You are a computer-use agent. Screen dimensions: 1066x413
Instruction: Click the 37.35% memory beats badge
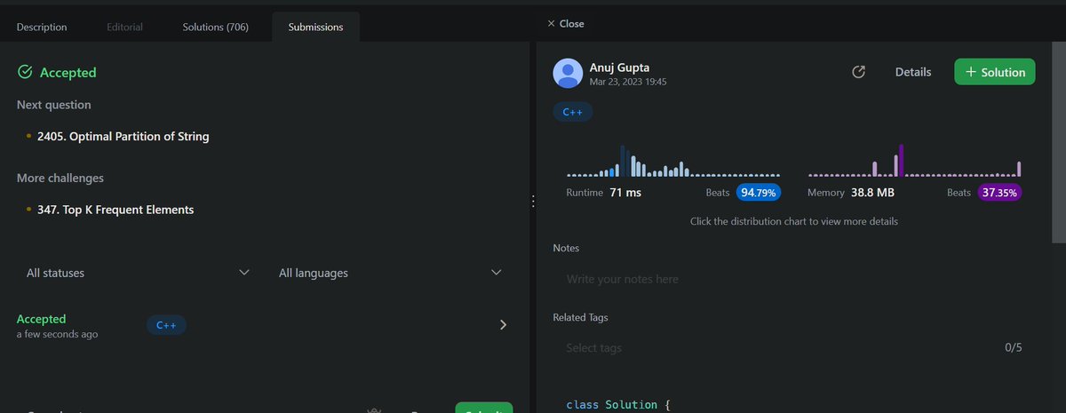coord(999,192)
